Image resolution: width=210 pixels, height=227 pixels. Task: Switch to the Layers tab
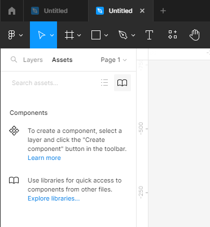pyautogui.click(x=33, y=60)
